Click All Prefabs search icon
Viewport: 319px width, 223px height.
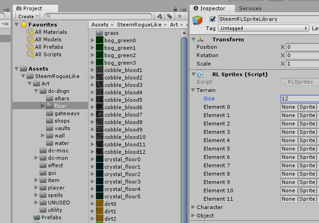click(30, 46)
